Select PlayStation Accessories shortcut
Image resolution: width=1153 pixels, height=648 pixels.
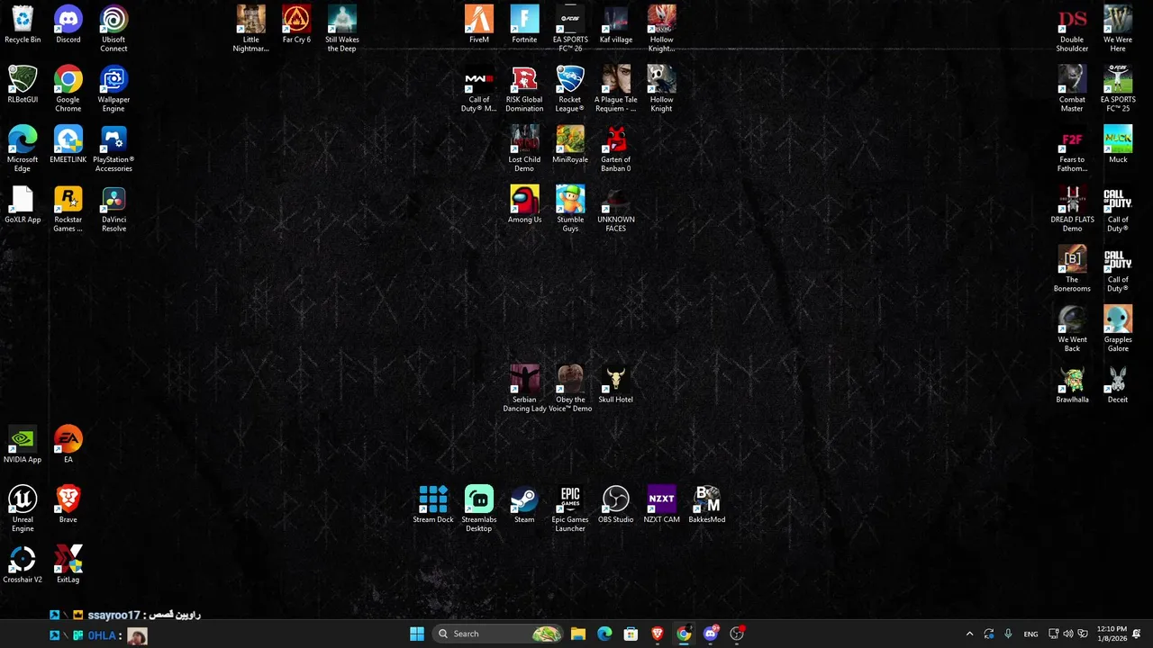(113, 149)
